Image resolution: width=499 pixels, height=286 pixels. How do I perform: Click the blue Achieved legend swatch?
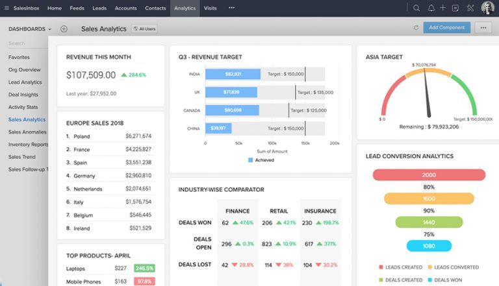[x=251, y=160]
